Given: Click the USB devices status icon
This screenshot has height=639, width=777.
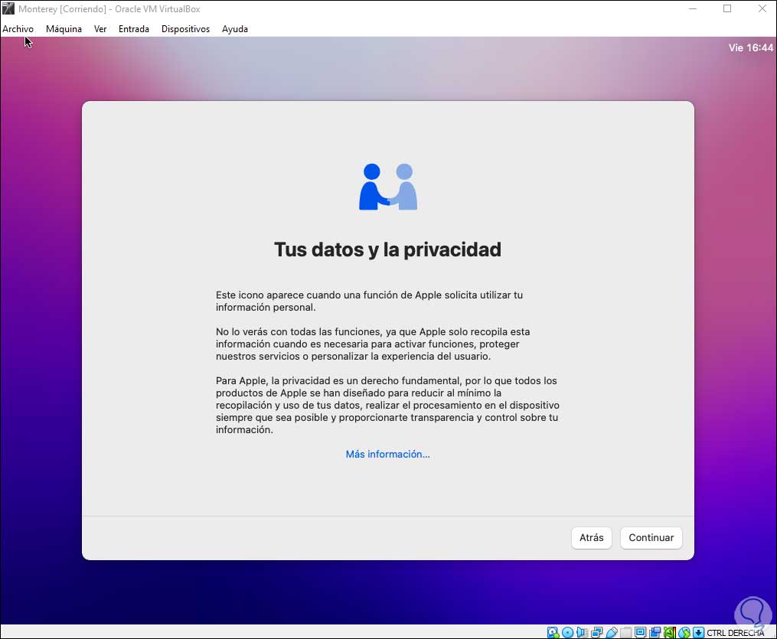Looking at the screenshot, I should [x=612, y=633].
